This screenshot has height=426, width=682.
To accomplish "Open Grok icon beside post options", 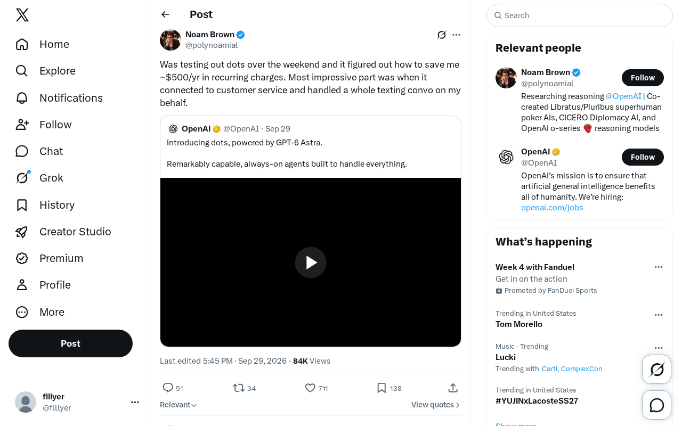I will pyautogui.click(x=442, y=35).
